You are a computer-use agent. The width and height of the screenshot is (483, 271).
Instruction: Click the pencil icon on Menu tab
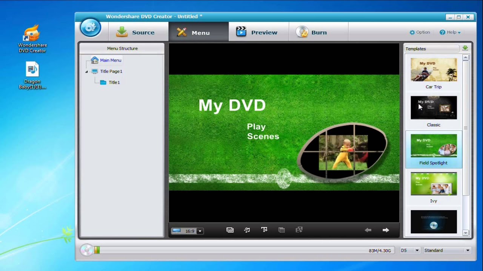[182, 32]
